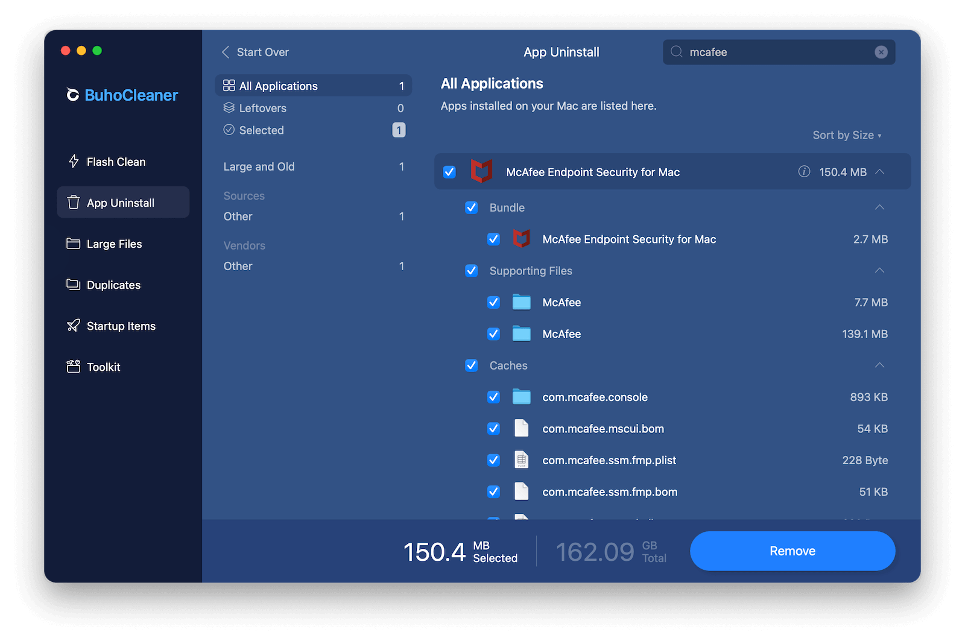Collapse the Supporting Files section
965x641 pixels.
pos(880,270)
